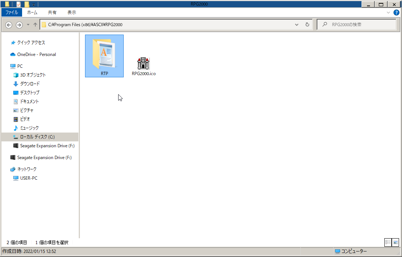Click the 2 個の項目 status text
Viewport: 402px width, 257px height.
coord(17,242)
